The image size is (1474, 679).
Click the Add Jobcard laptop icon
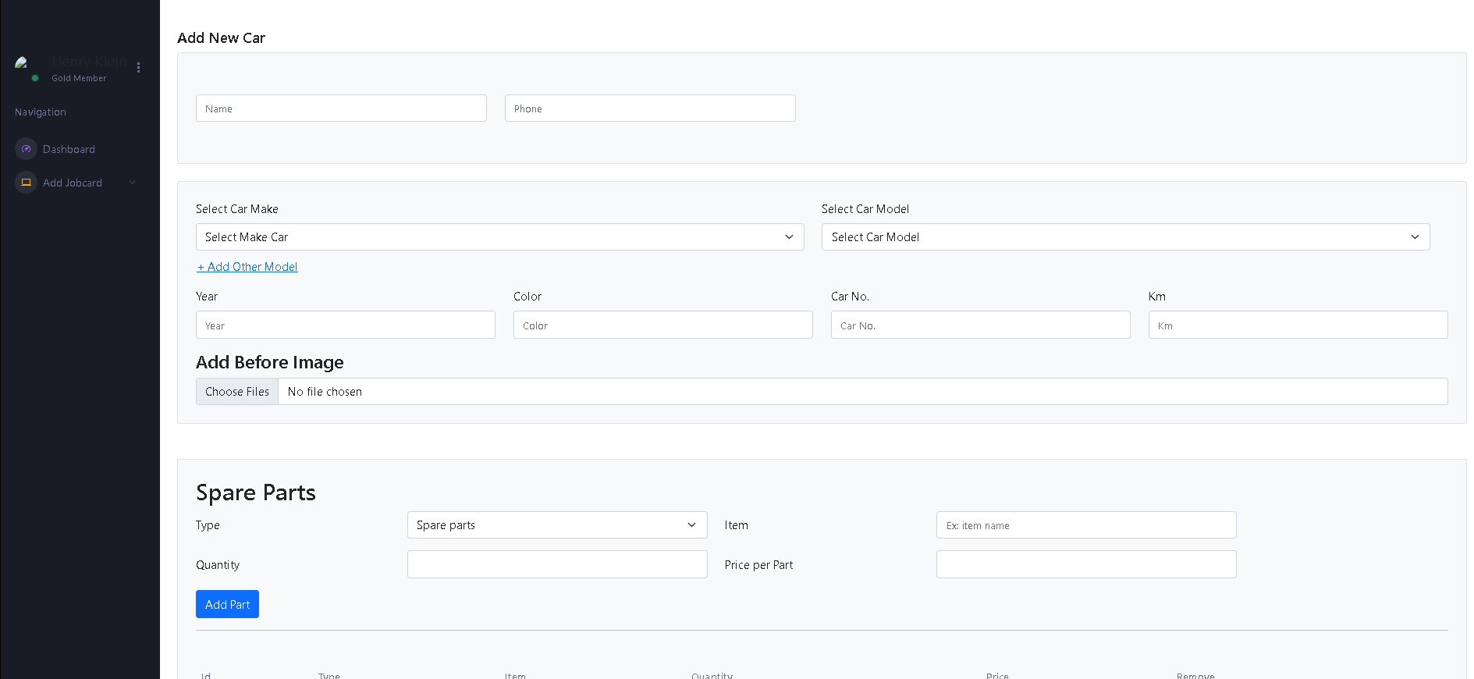[x=26, y=183]
